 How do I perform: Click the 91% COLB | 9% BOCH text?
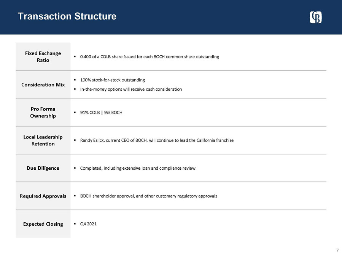point(101,112)
